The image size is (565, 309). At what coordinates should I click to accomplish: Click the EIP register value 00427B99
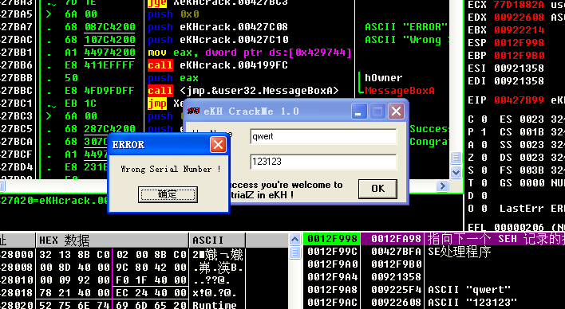pos(519,100)
